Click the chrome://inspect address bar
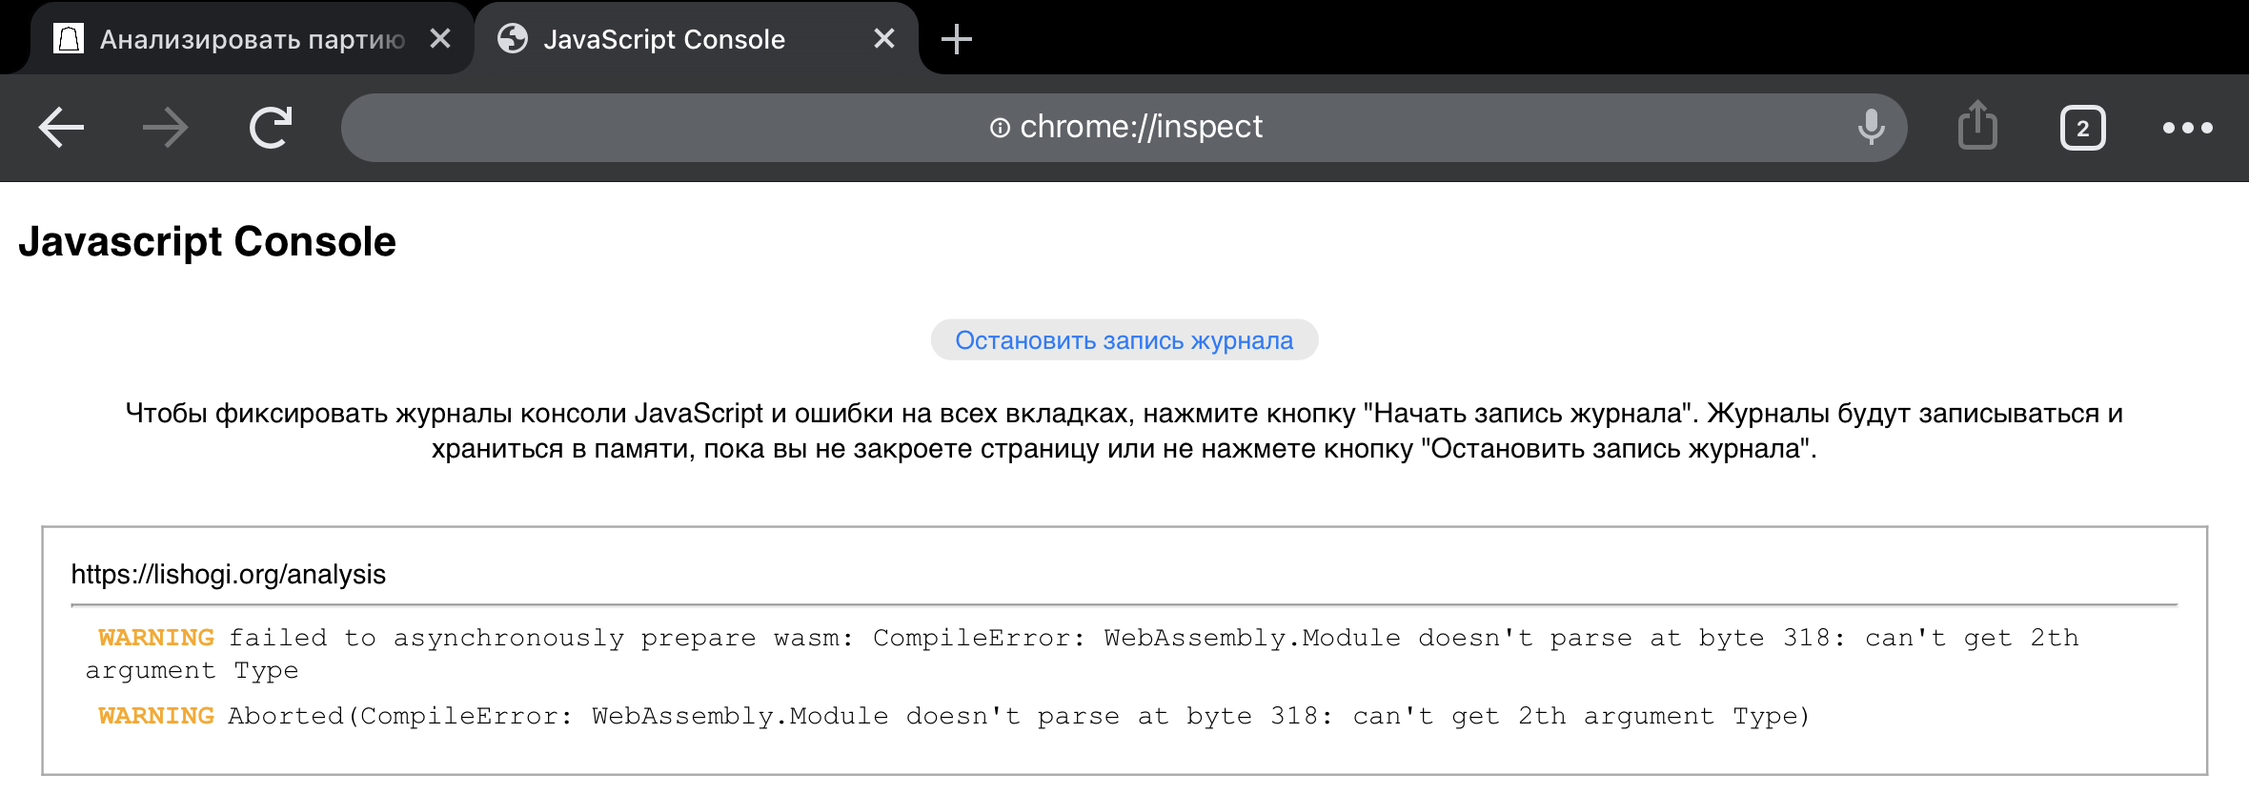 1124,127
